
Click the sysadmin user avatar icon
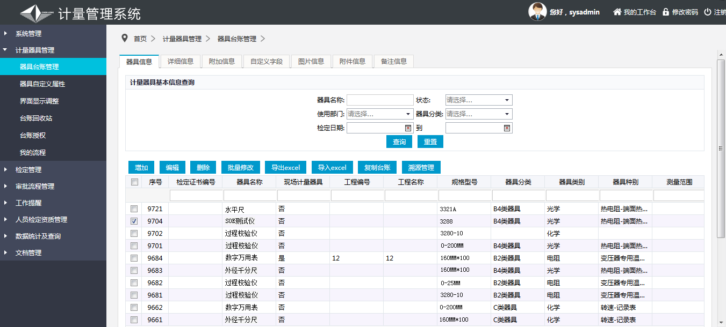point(537,12)
